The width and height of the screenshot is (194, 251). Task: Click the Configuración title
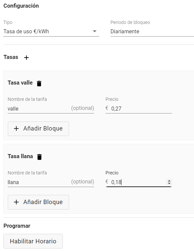[x=21, y=6]
